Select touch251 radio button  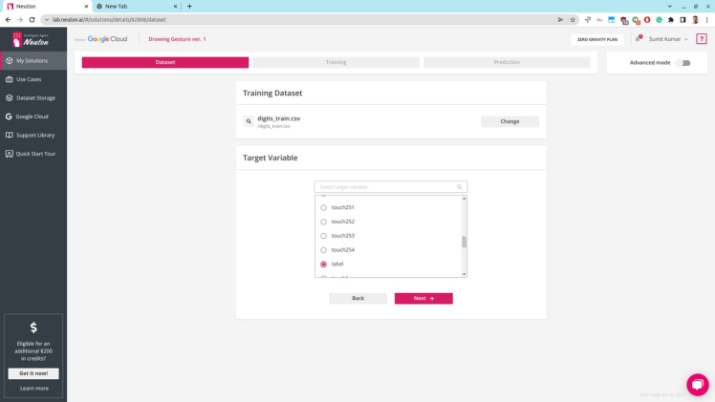pyautogui.click(x=323, y=207)
